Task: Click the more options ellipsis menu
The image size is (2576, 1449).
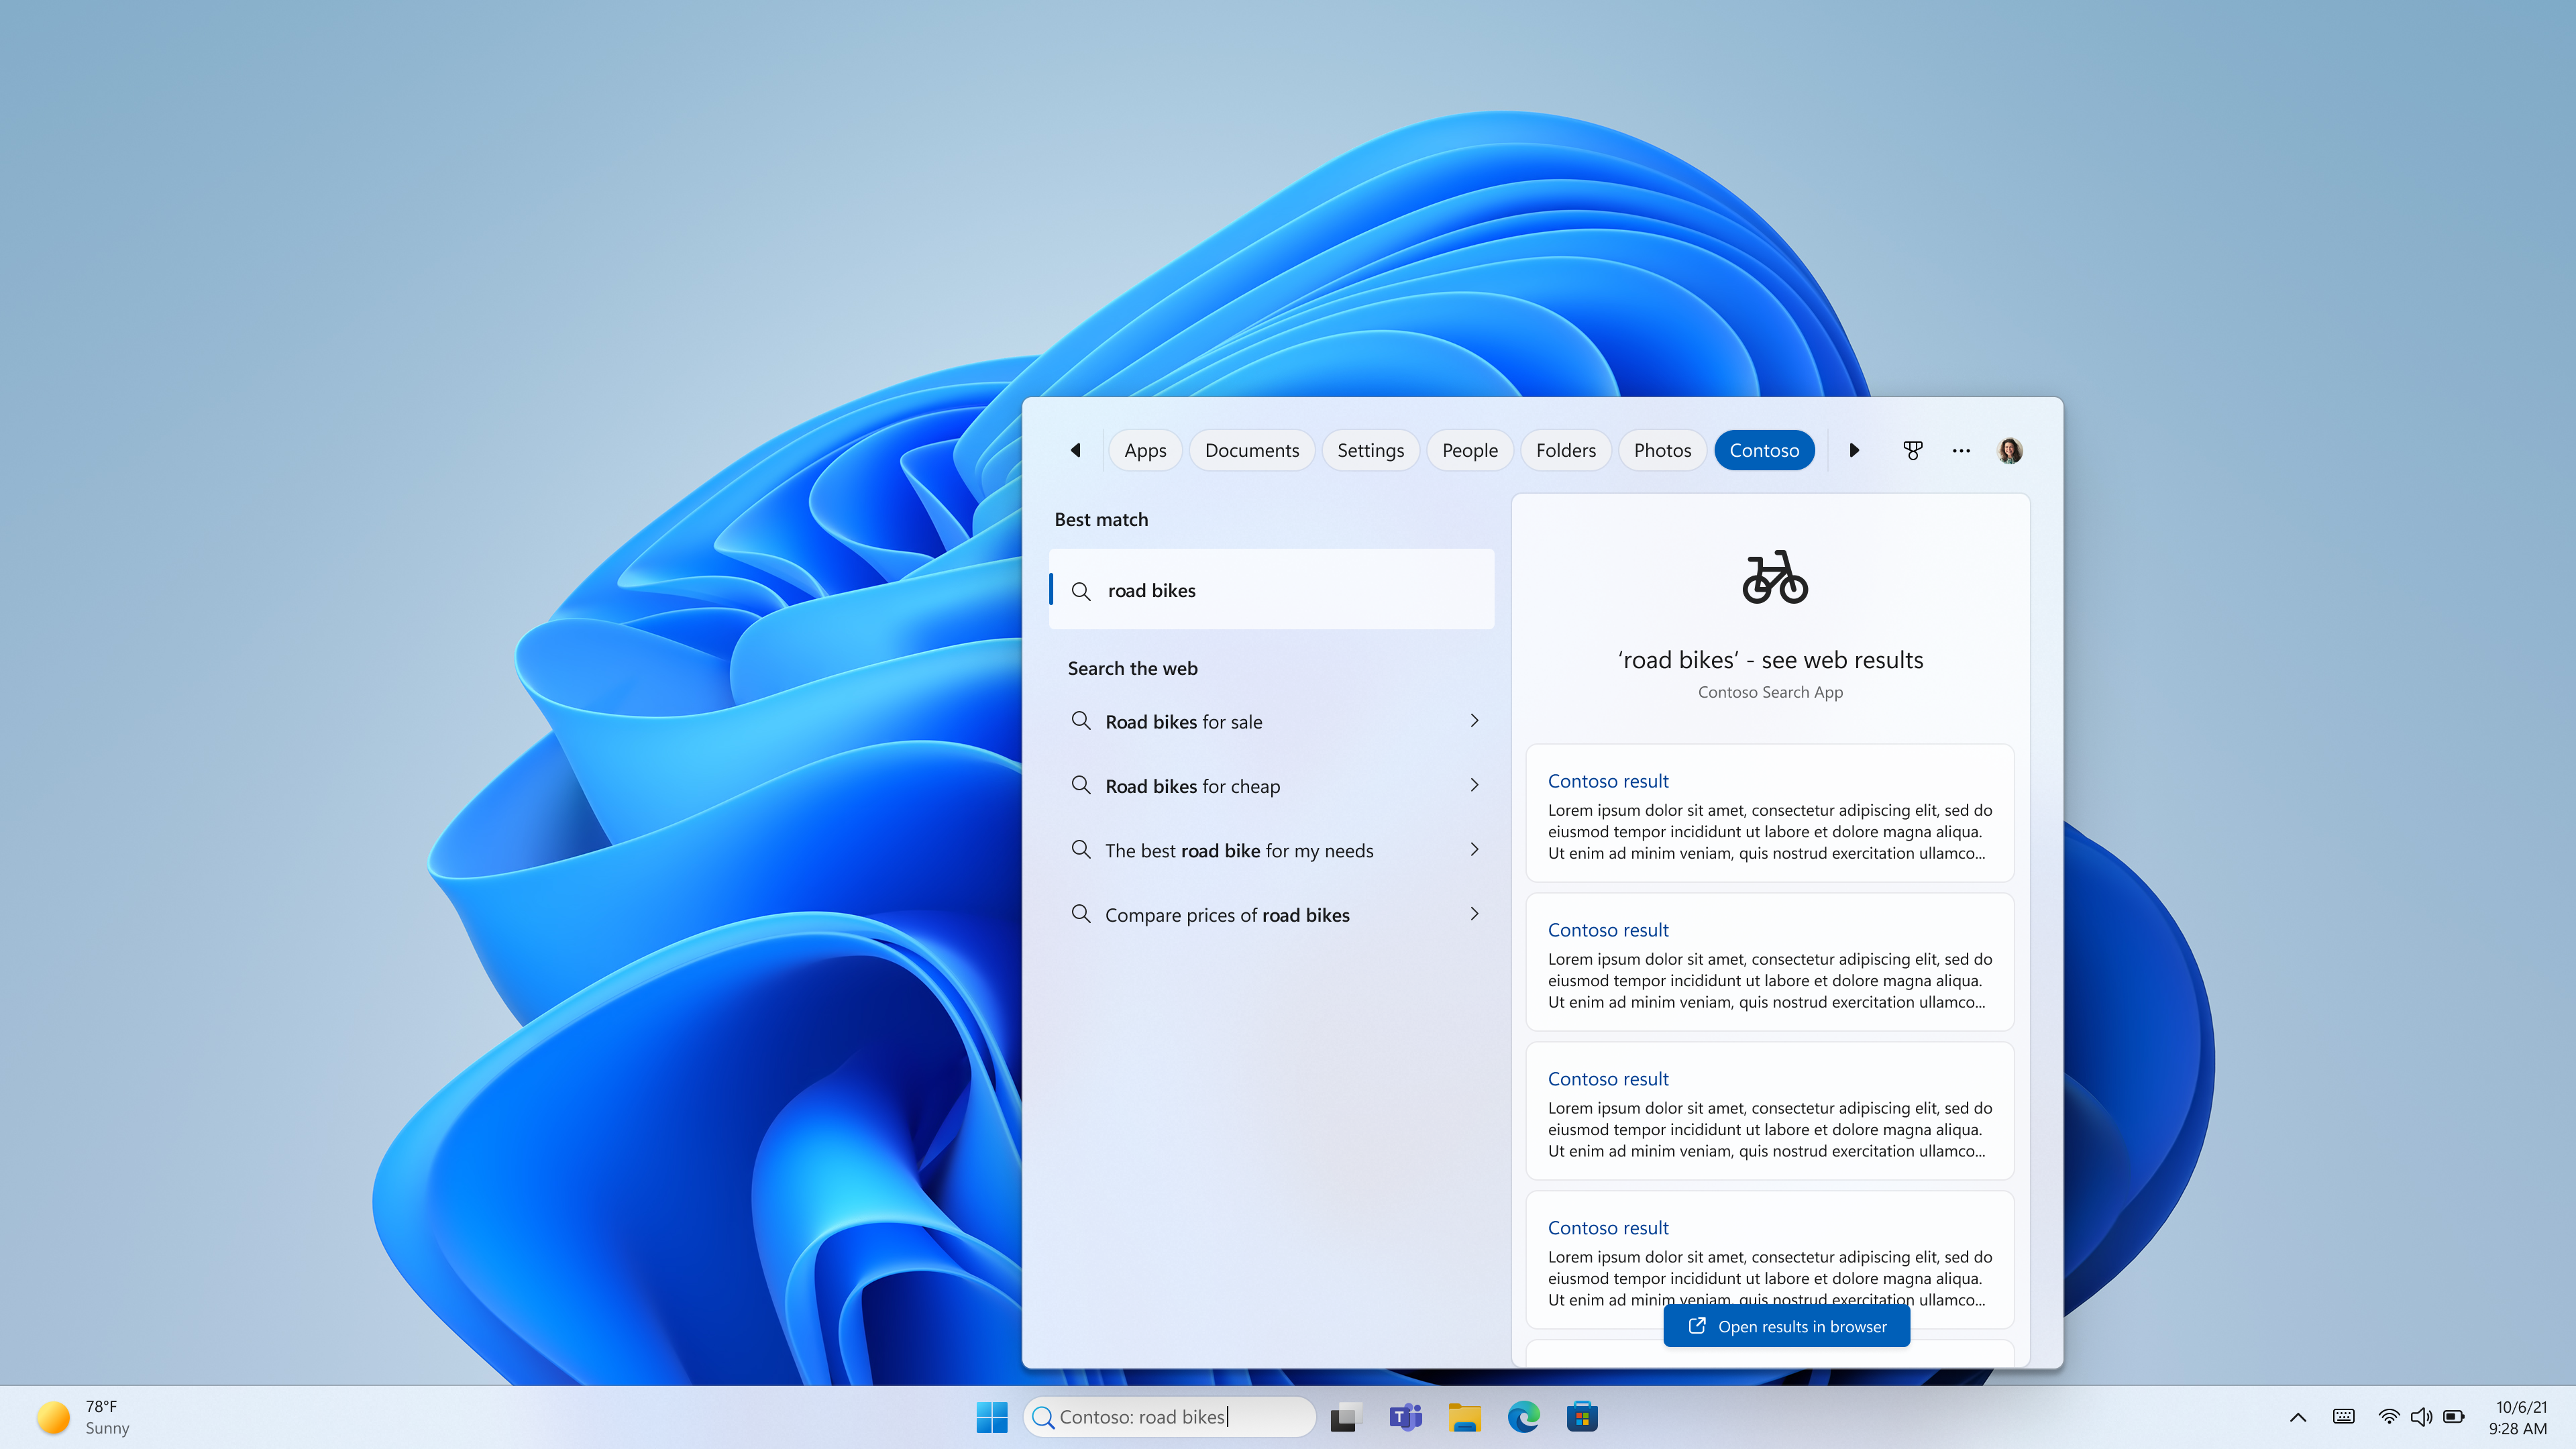Action: (1962, 449)
